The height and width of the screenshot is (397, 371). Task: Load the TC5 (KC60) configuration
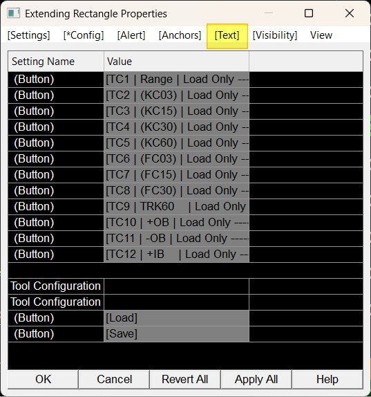pos(177,143)
